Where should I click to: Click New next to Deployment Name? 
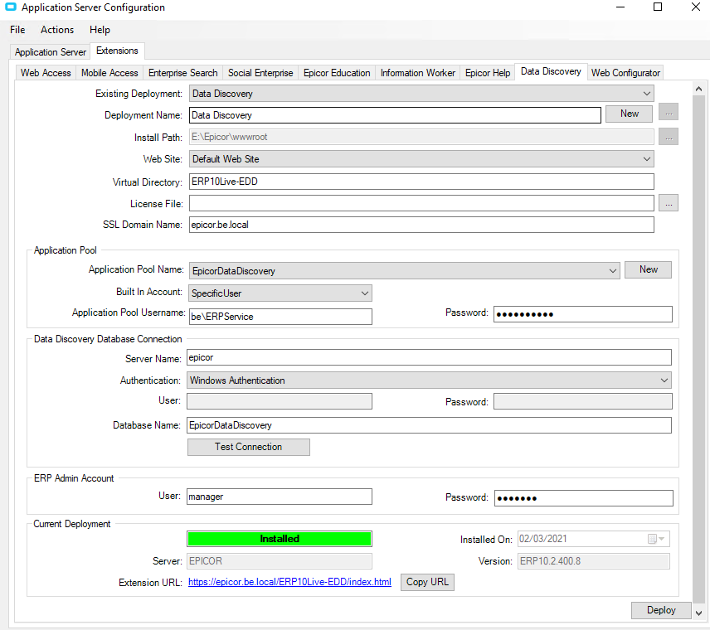[x=630, y=114]
